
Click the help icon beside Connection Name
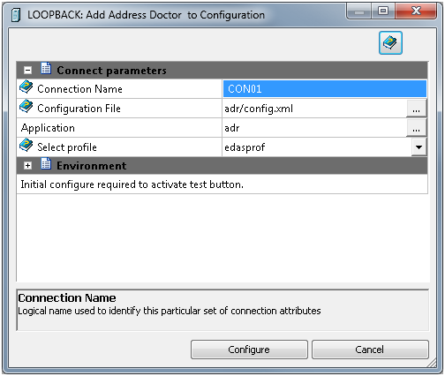tap(26, 87)
